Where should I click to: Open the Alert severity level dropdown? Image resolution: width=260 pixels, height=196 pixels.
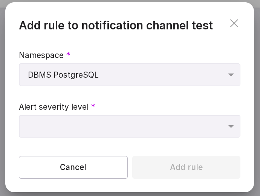[129, 126]
